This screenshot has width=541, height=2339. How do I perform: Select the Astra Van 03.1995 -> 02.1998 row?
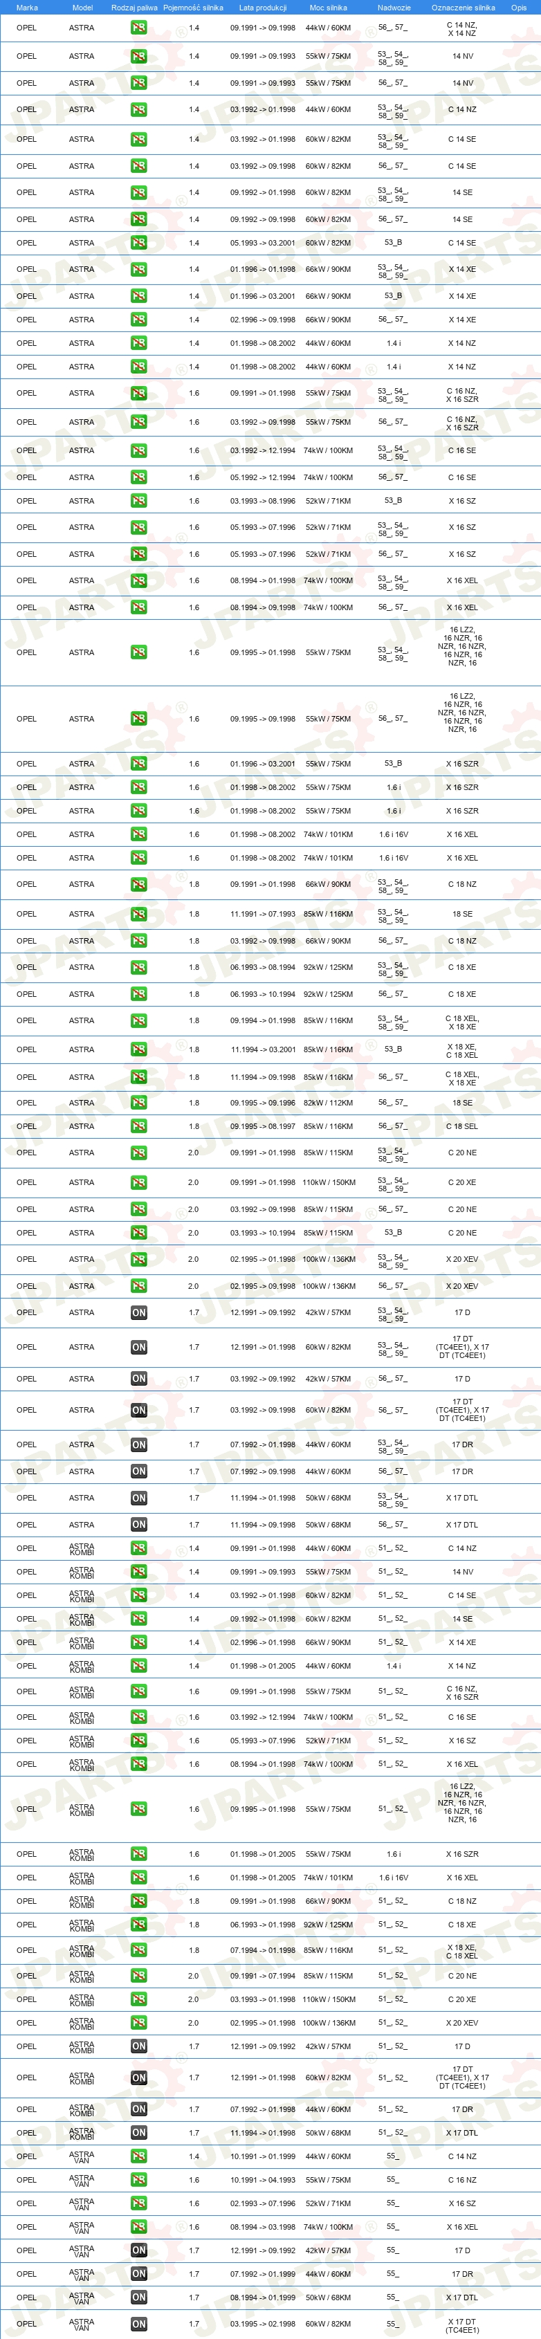pyautogui.click(x=270, y=2324)
